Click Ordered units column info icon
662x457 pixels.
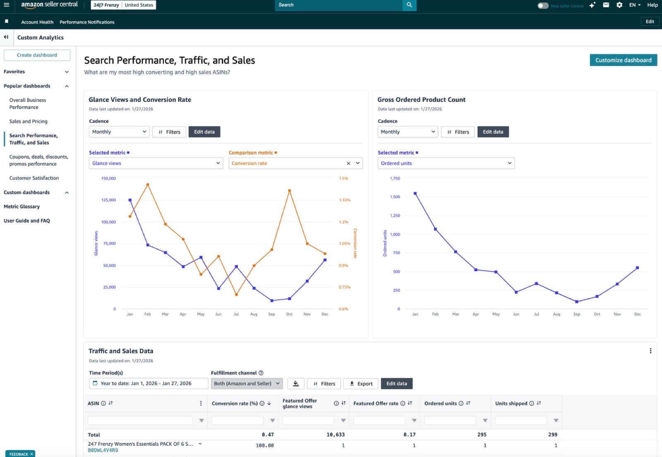(461, 403)
